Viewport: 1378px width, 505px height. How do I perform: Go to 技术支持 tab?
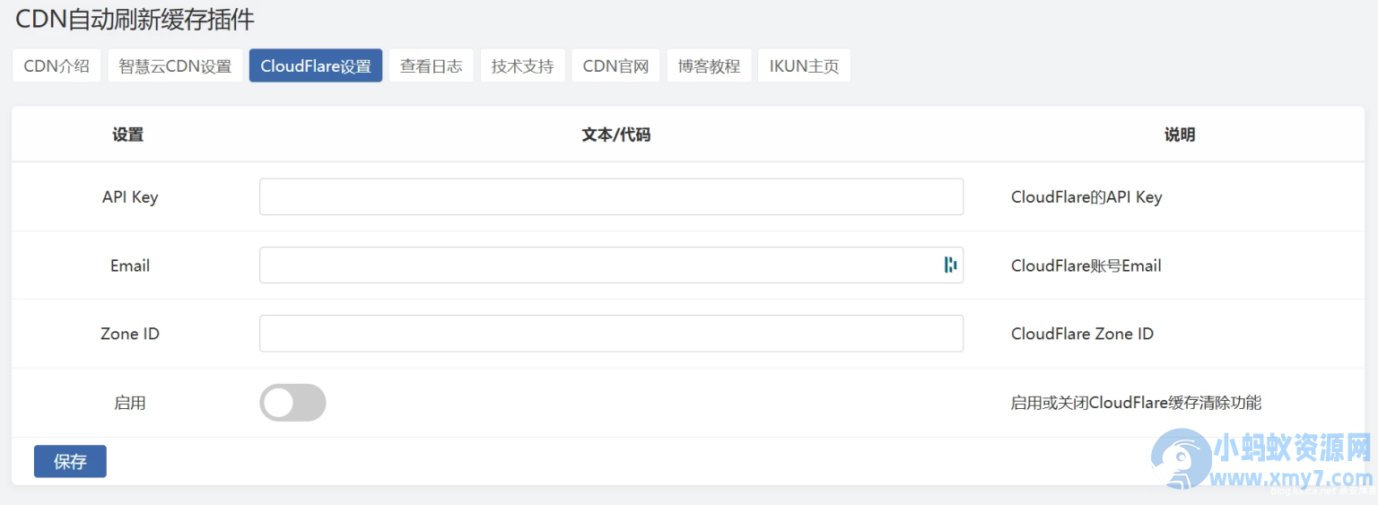[x=522, y=65]
